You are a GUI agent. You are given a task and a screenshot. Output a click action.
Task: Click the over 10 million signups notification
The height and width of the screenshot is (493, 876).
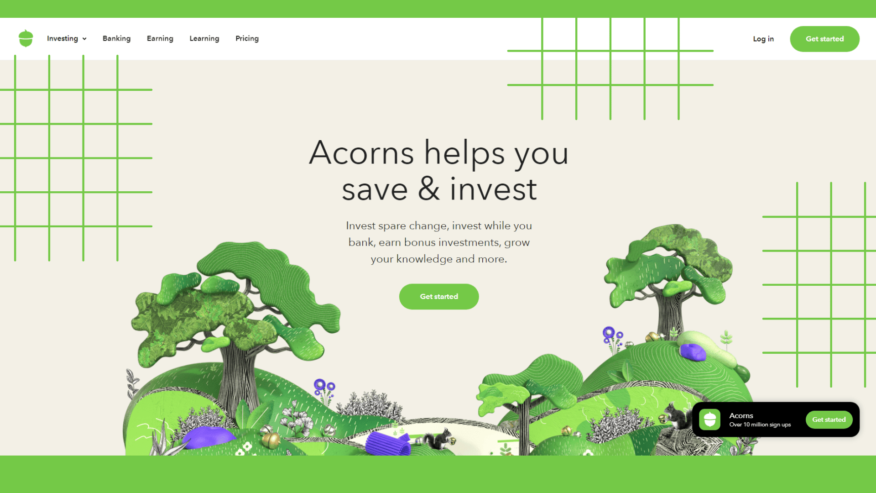(x=777, y=420)
